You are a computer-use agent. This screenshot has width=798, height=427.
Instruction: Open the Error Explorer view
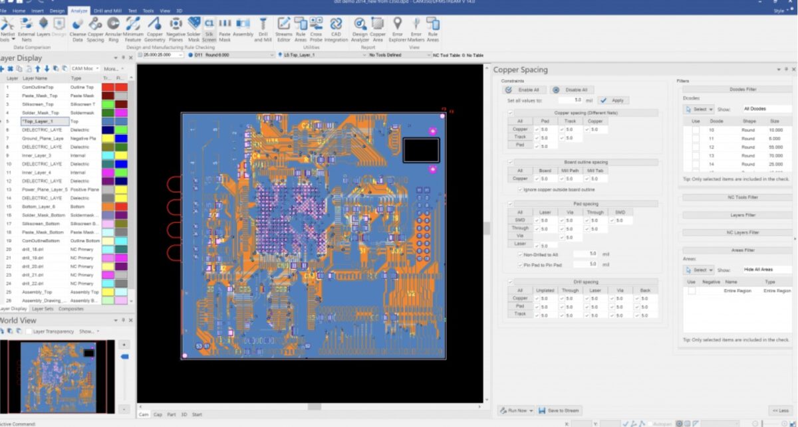[x=398, y=29]
